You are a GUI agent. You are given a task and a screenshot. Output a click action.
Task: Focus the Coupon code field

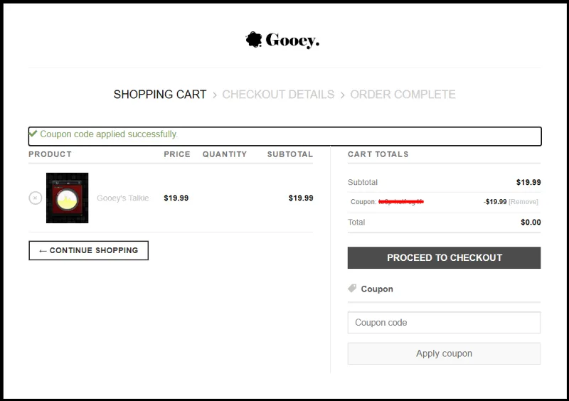click(444, 322)
